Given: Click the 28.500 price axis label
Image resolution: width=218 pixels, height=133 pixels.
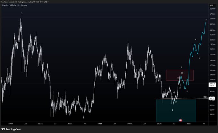Looking at the screenshot, I should 213,44.
